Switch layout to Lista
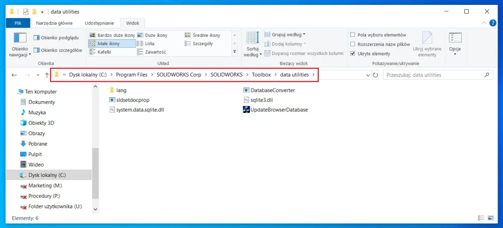The image size is (503, 228). click(146, 44)
